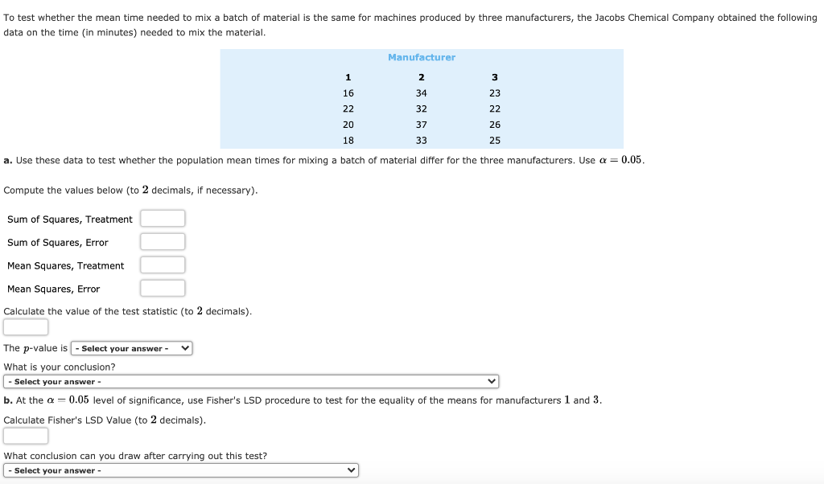Click the Mean Squares, Error input box
824x484 pixels.
coord(163,288)
